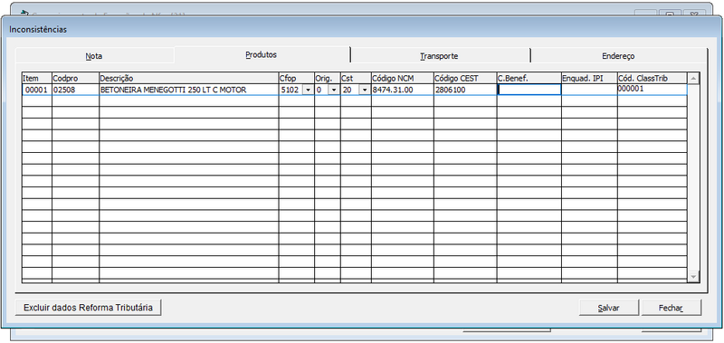Select the Produtos tab
The image size is (724, 343).
pos(262,54)
